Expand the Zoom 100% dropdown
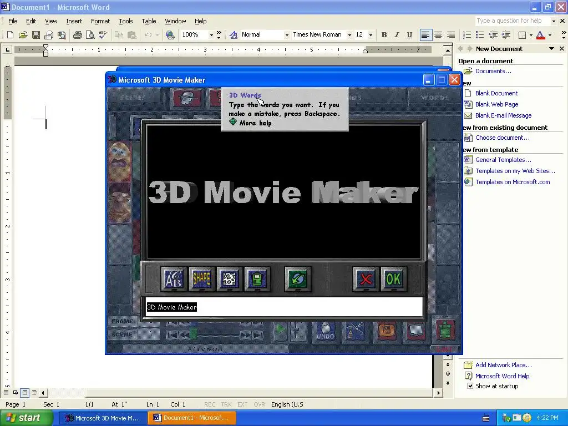 coord(211,35)
